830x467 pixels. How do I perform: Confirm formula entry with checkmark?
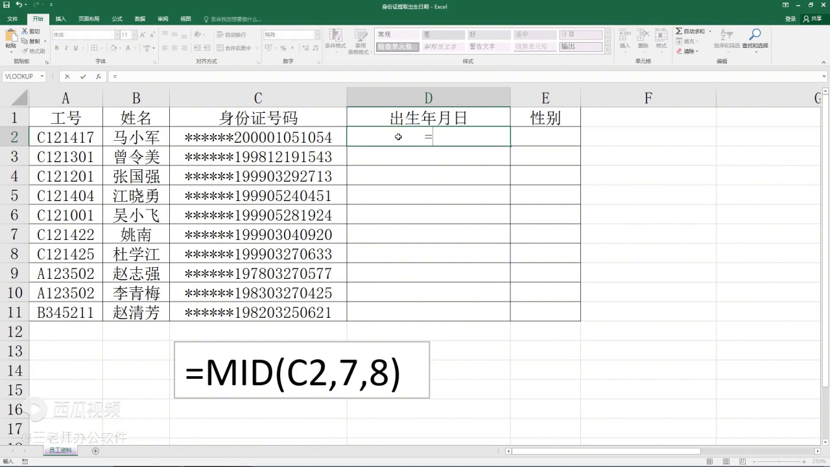pos(83,77)
